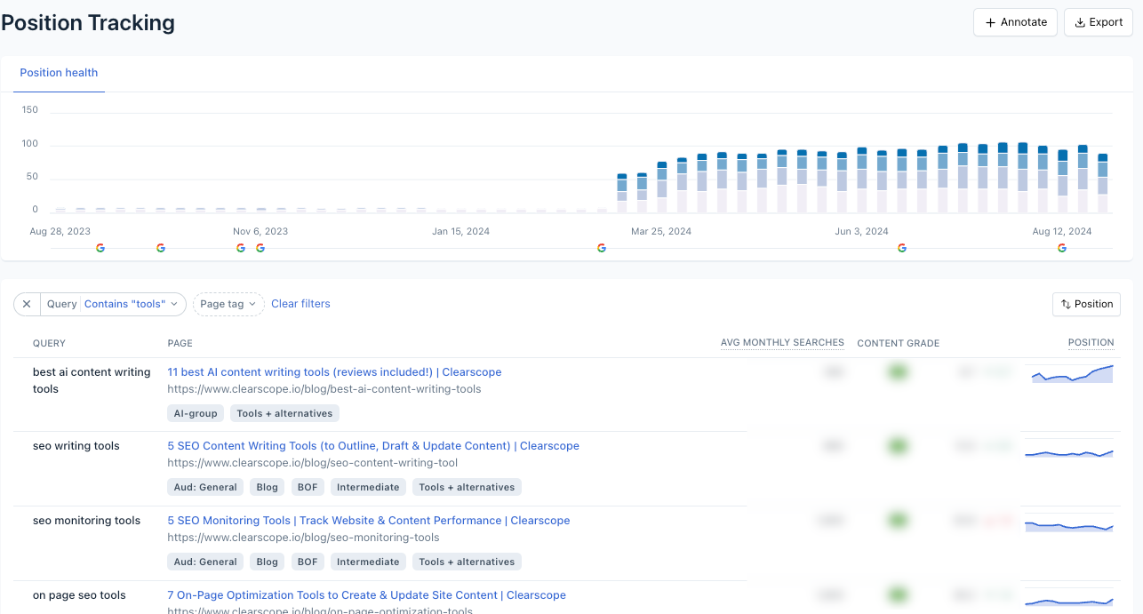
Task: Switch to the Position health tab
Action: 59,73
